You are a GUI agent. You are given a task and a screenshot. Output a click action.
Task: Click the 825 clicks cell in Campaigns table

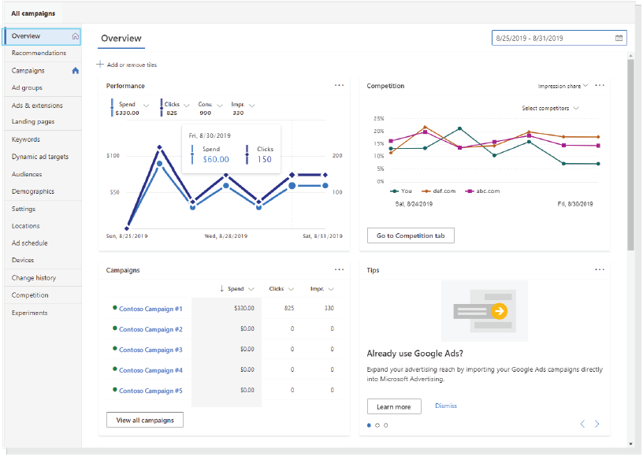click(x=289, y=308)
